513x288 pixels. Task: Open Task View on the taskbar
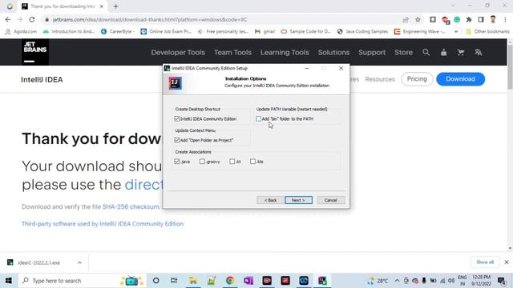tap(174, 281)
